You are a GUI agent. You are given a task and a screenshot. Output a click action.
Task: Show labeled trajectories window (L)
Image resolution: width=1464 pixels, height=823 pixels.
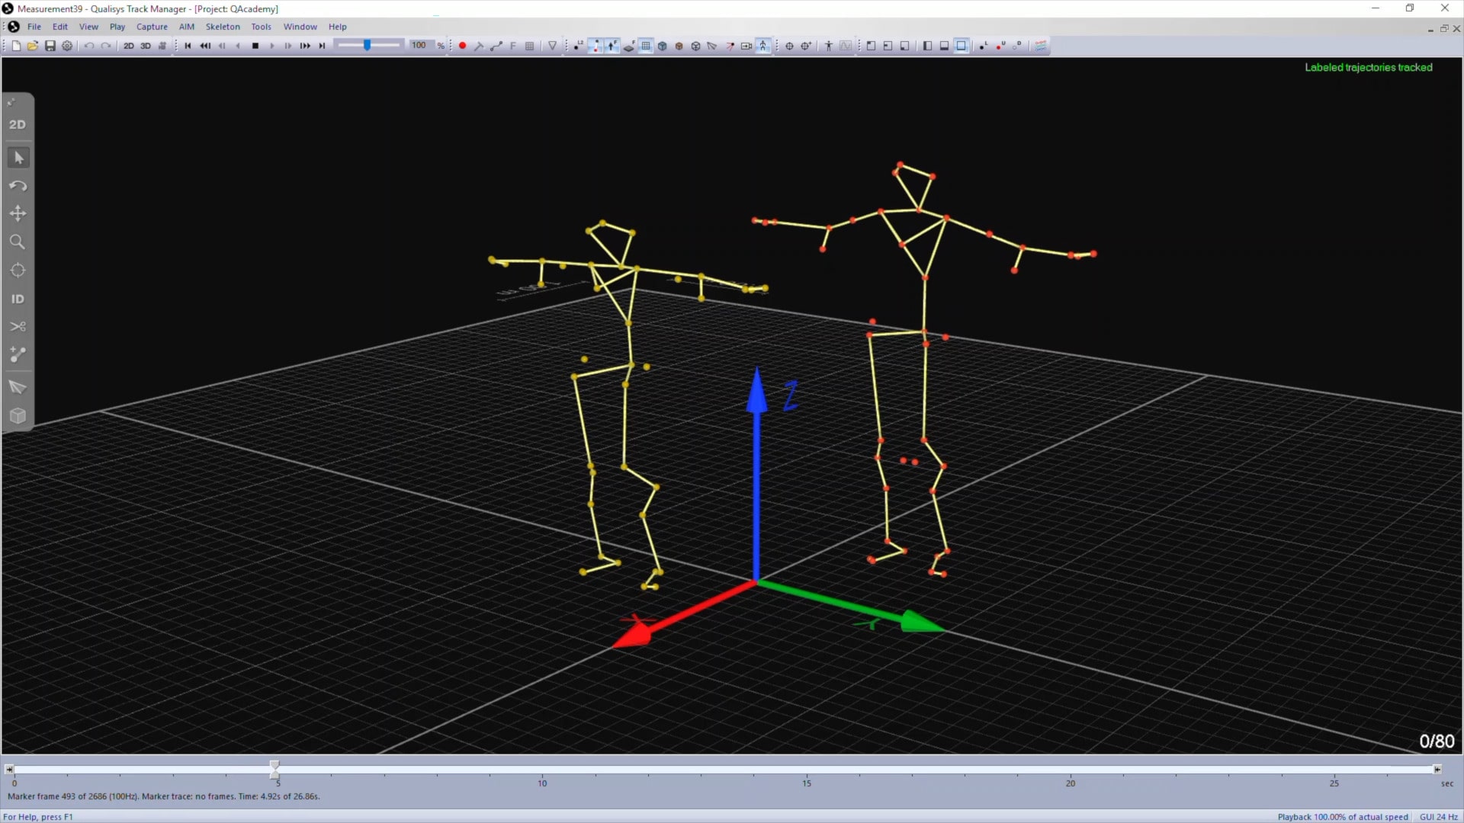point(984,46)
